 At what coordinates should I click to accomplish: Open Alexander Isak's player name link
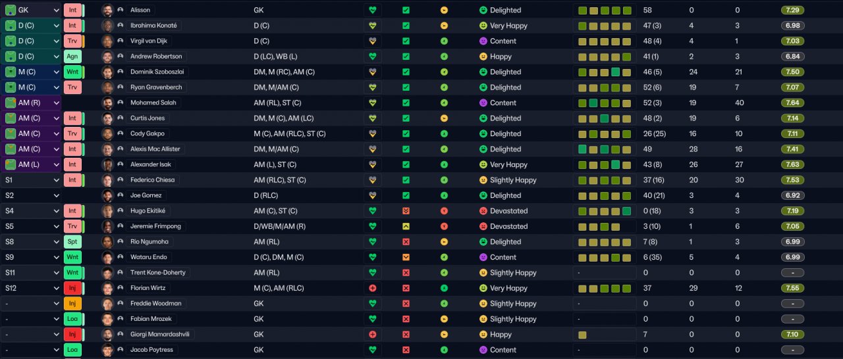pyautogui.click(x=153, y=165)
